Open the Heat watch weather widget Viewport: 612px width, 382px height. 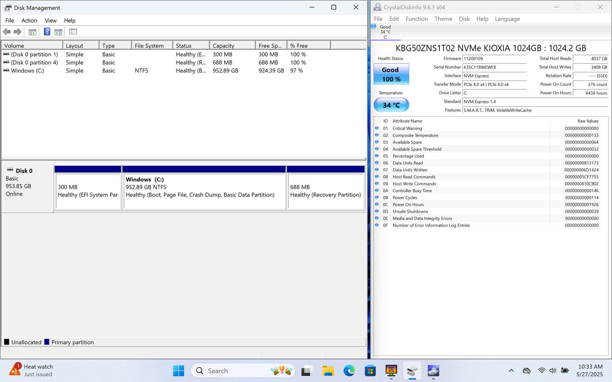(31, 370)
